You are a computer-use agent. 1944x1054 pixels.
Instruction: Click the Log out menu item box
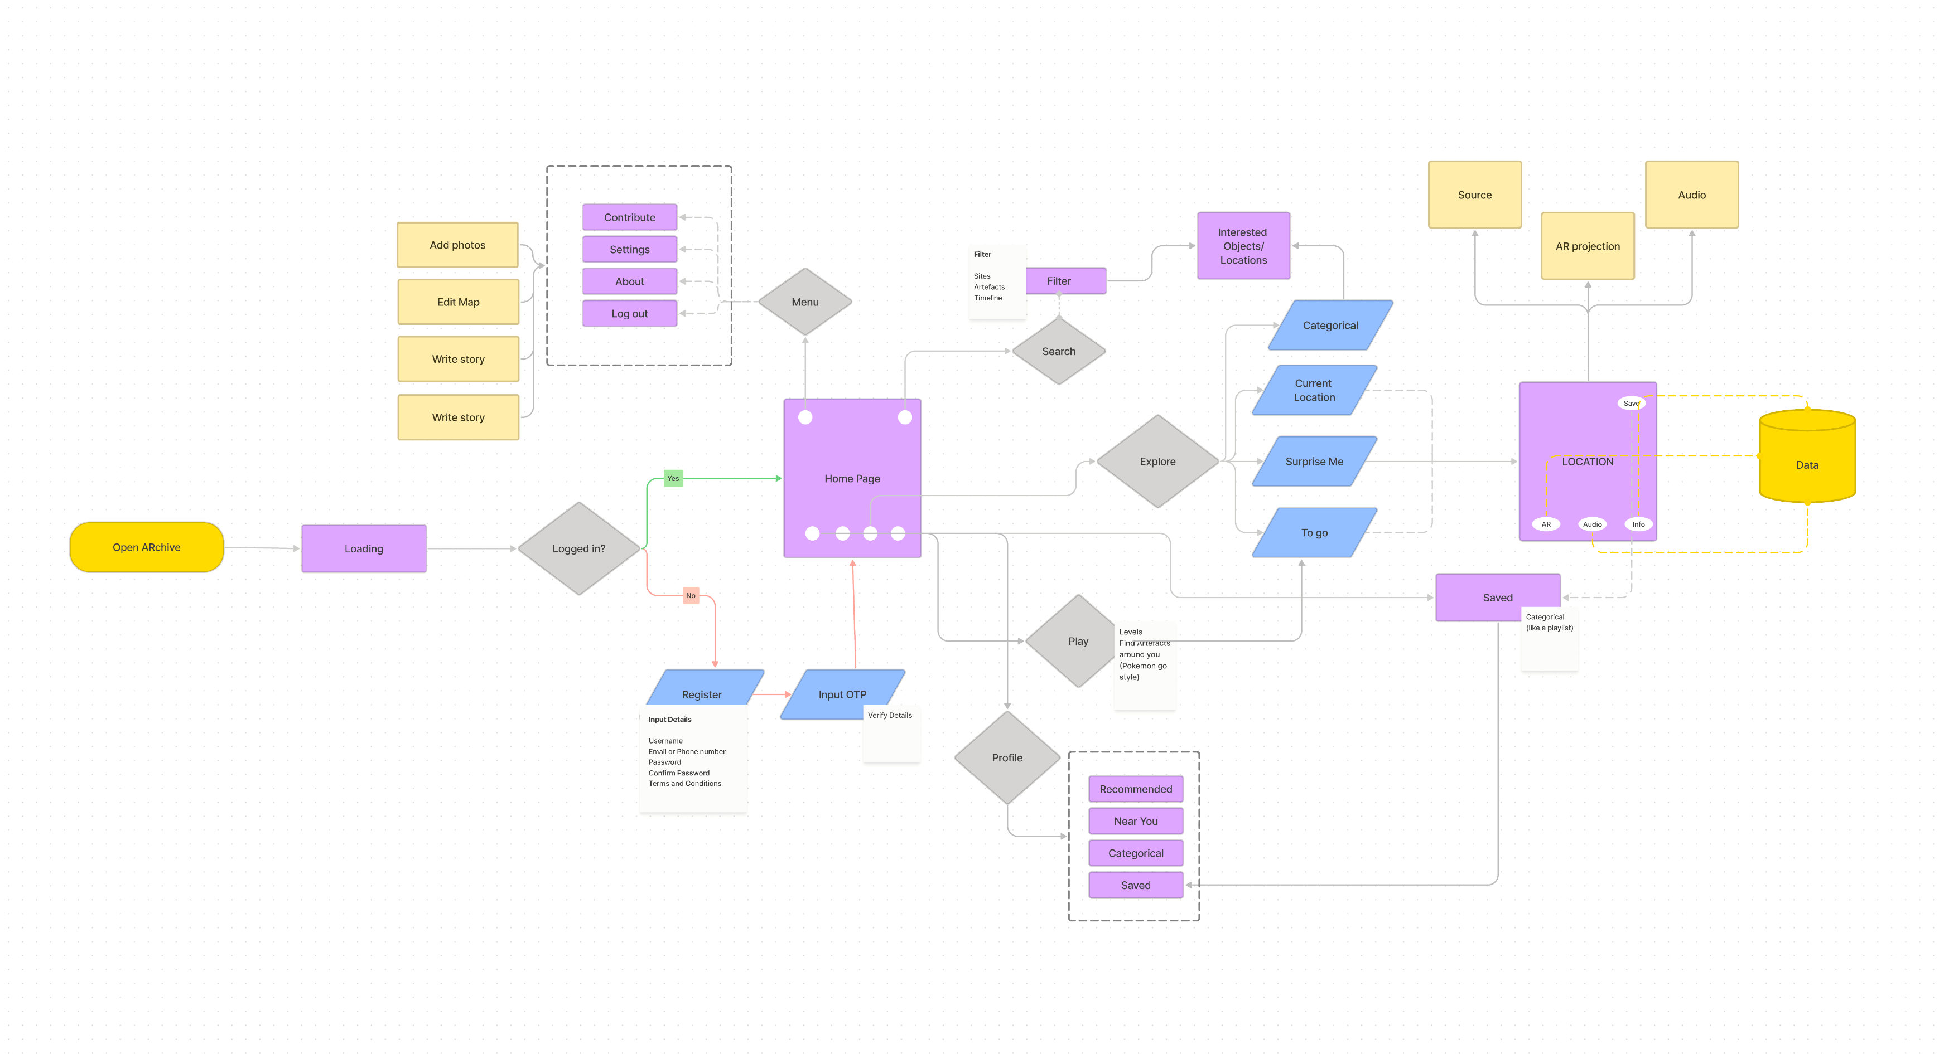coord(629,314)
